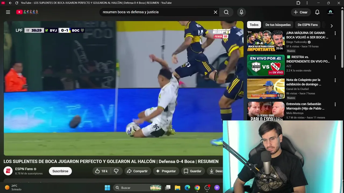This screenshot has width=344, height=193.
Task: Select the Todos filter chip
Action: (254, 25)
